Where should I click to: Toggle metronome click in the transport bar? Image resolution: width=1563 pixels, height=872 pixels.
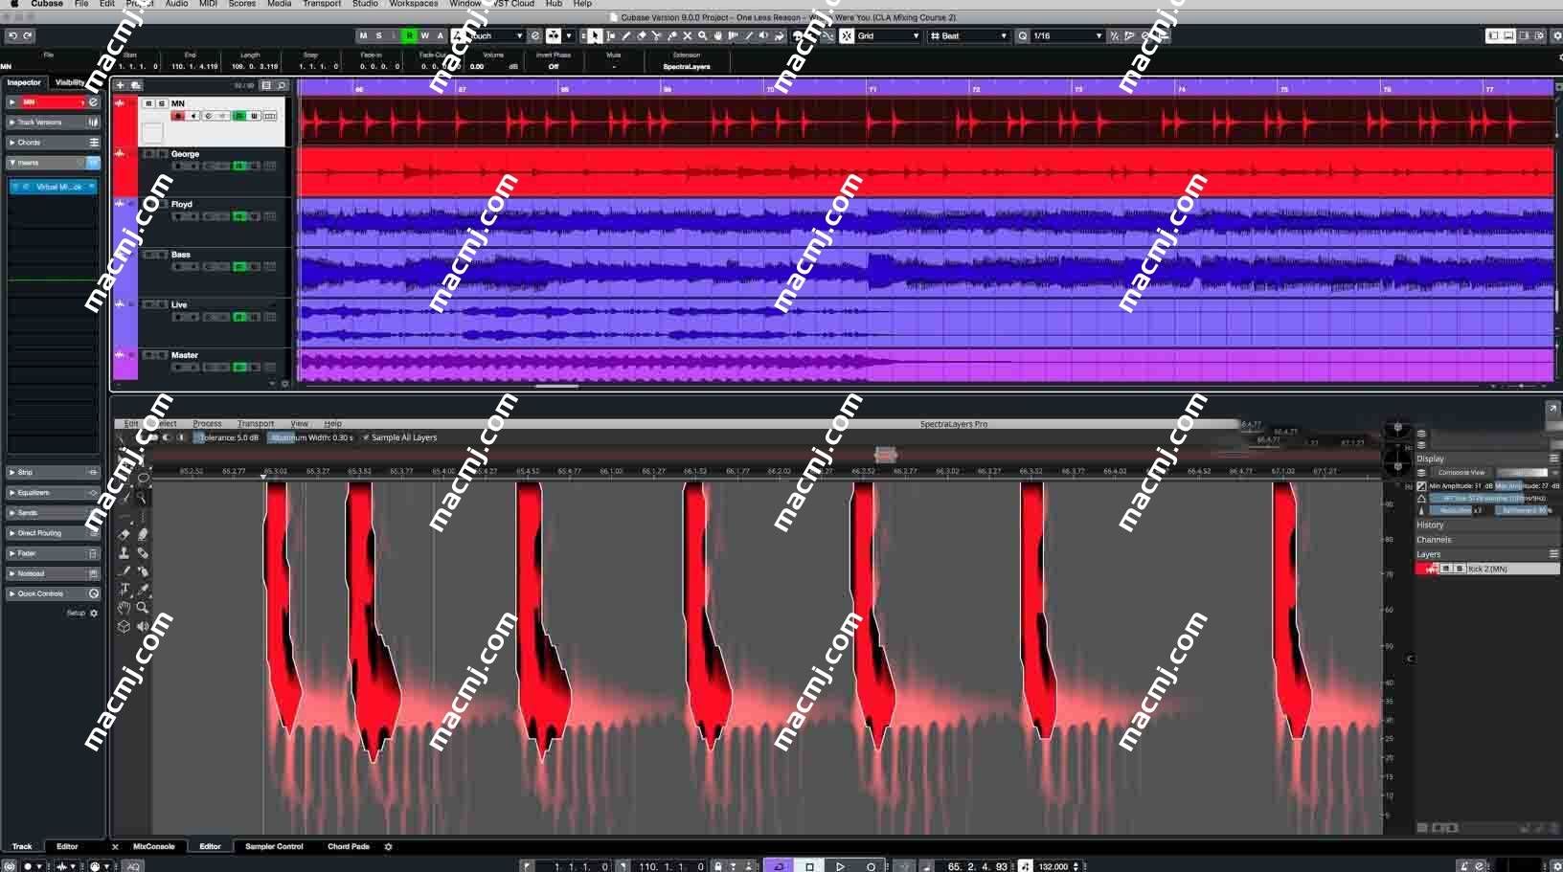point(1463,866)
